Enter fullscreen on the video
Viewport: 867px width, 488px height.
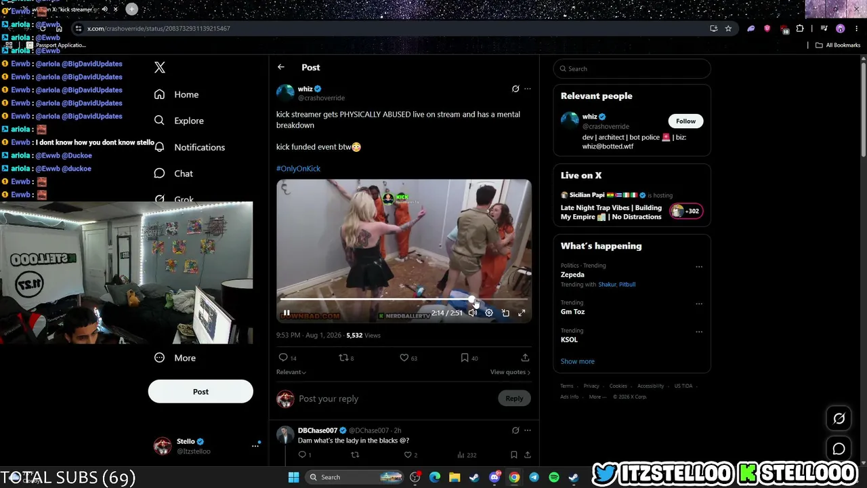tap(522, 313)
